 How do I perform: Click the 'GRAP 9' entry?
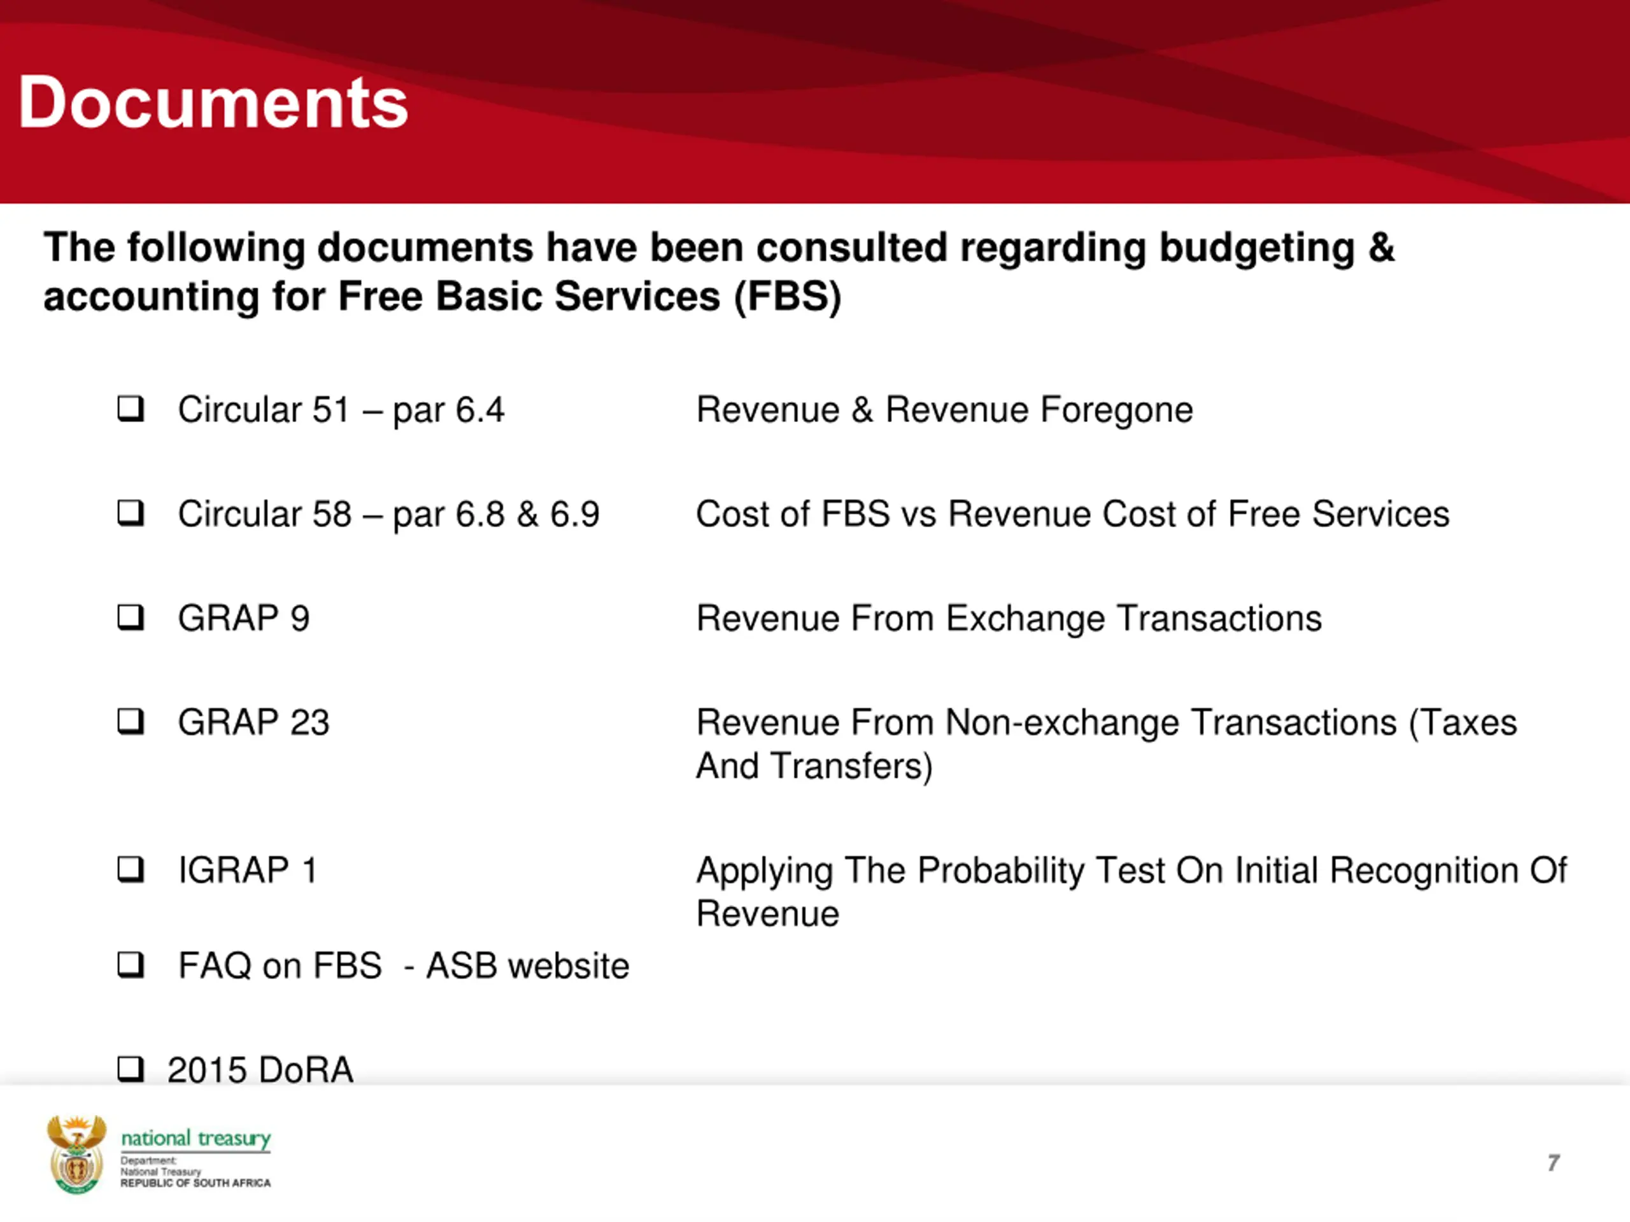244,618
